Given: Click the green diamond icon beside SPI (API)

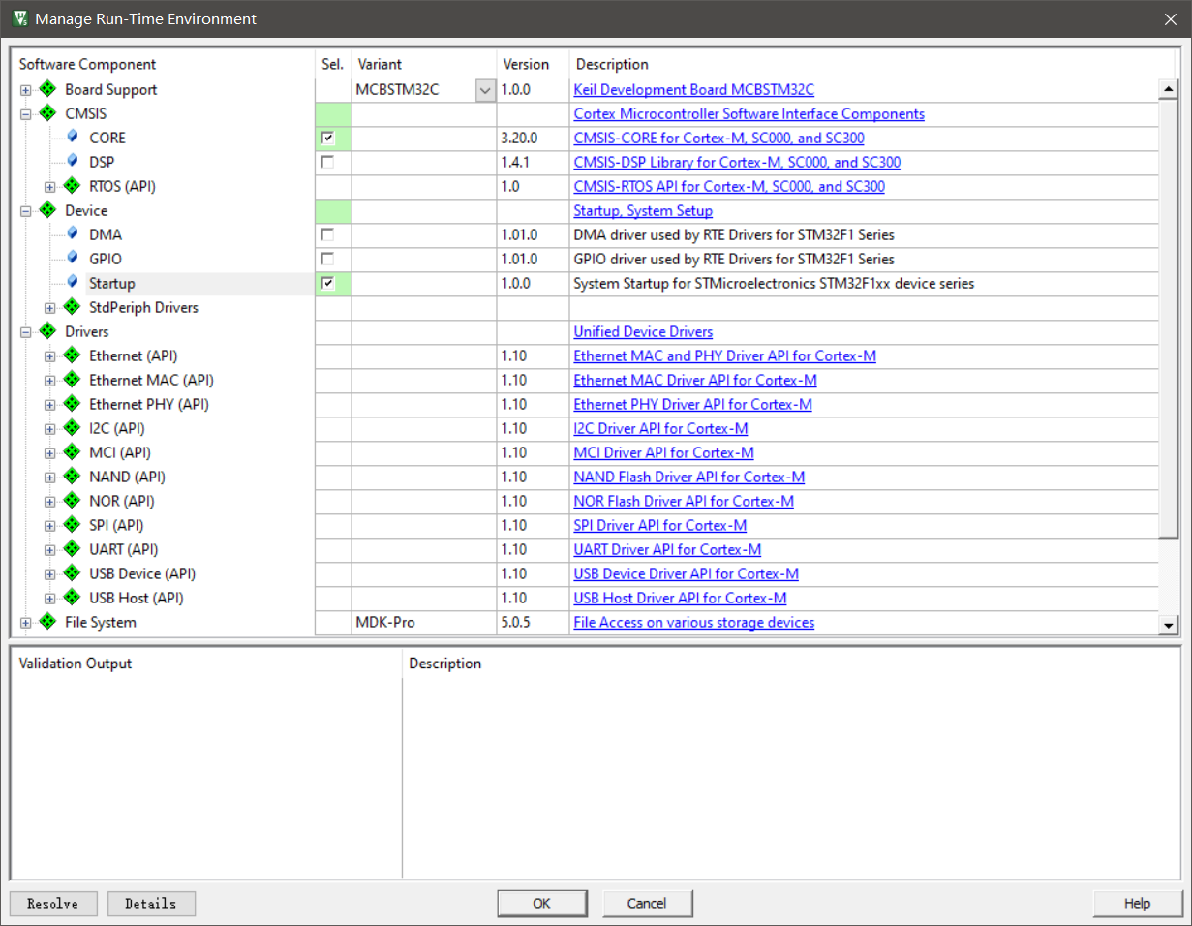Looking at the screenshot, I should [72, 525].
